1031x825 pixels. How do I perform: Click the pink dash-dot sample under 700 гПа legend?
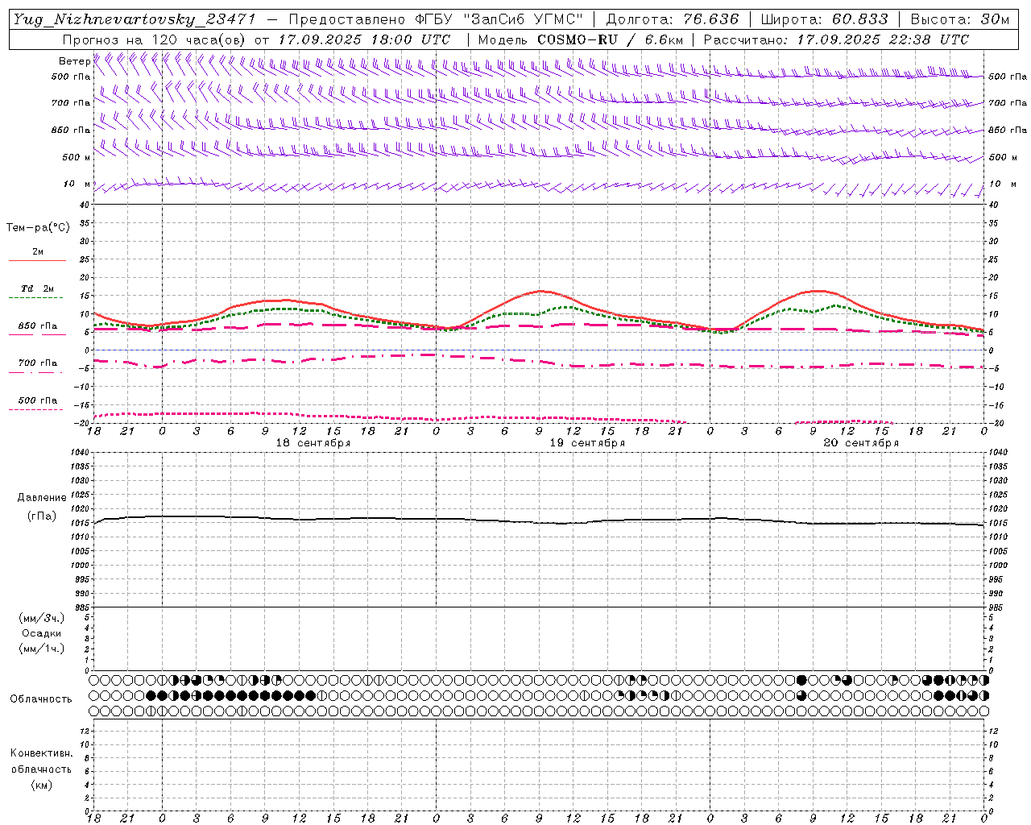click(36, 372)
